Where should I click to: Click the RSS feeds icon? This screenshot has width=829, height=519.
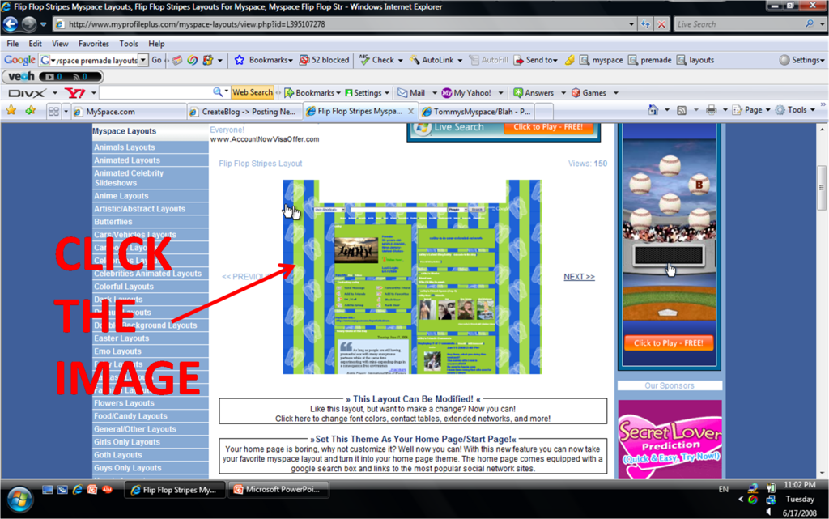pos(682,110)
